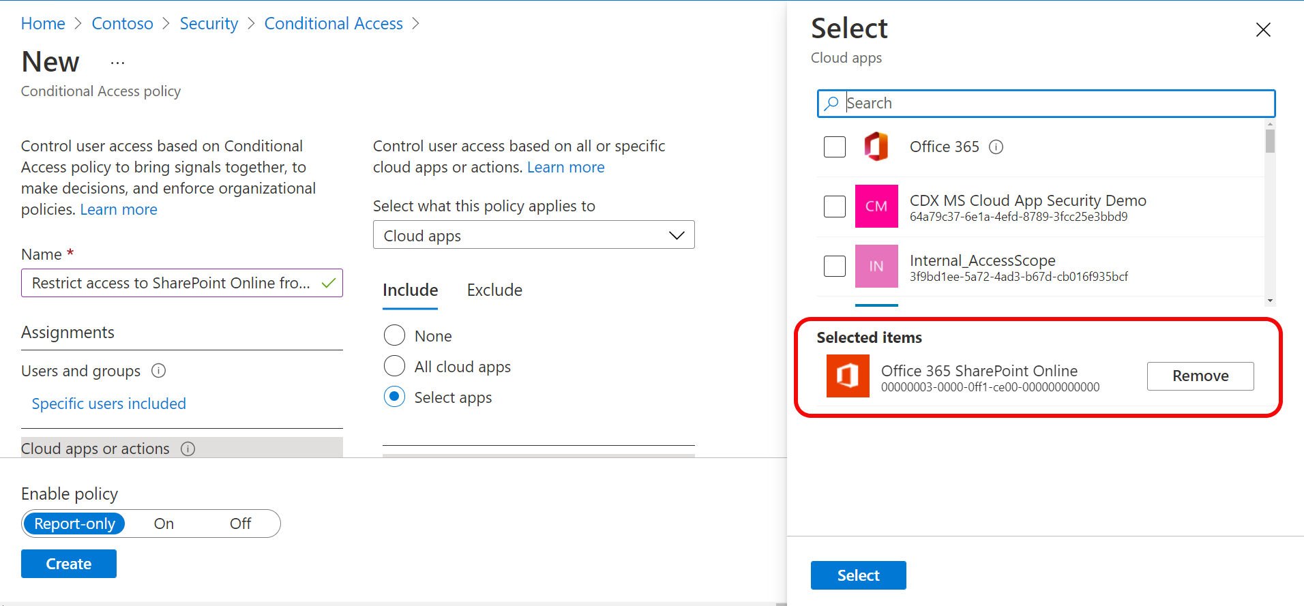Click CDX MS Cloud App Security Demo name

point(1028,200)
